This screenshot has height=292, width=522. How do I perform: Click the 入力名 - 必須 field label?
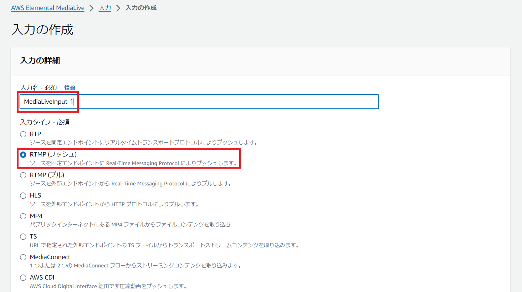coord(39,88)
